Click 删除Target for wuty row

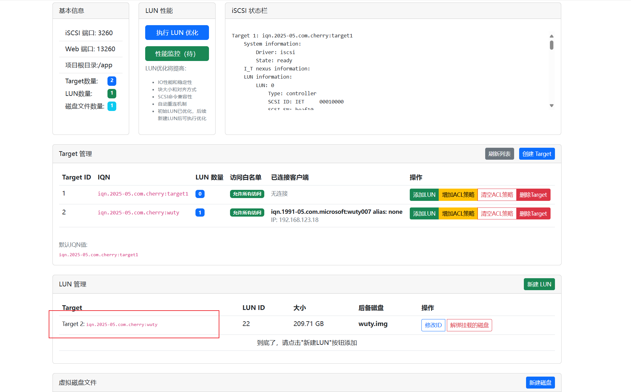pyautogui.click(x=533, y=213)
